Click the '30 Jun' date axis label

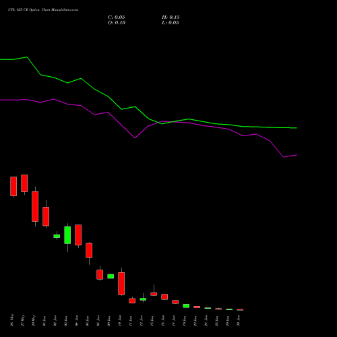[x=239, y=321]
